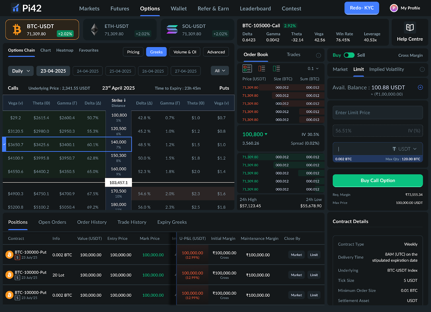Select expiry date 26-04-2025
Viewport: 431px width, 312px height.
[x=153, y=71]
